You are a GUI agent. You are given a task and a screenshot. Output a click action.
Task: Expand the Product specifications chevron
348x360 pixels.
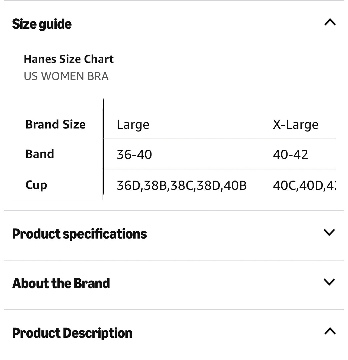329,232
